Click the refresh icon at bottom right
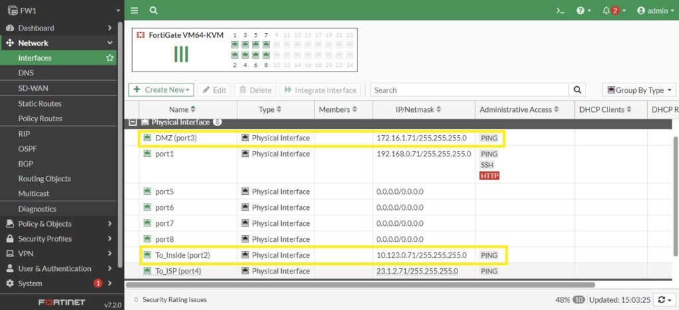The image size is (679, 310). (x=663, y=299)
